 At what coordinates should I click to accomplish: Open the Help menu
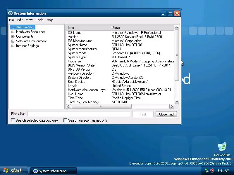click(50, 20)
